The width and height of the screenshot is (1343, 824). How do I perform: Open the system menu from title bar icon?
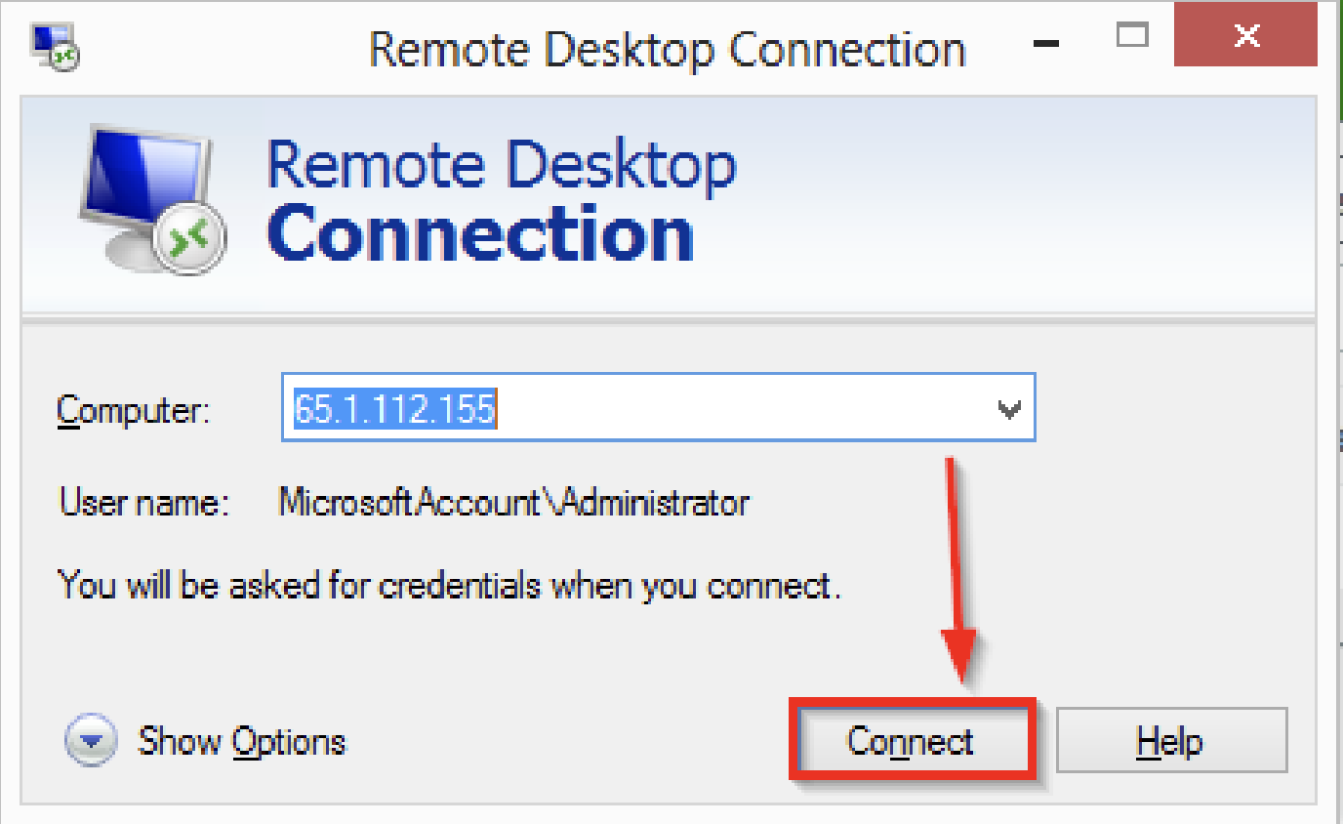click(x=56, y=48)
